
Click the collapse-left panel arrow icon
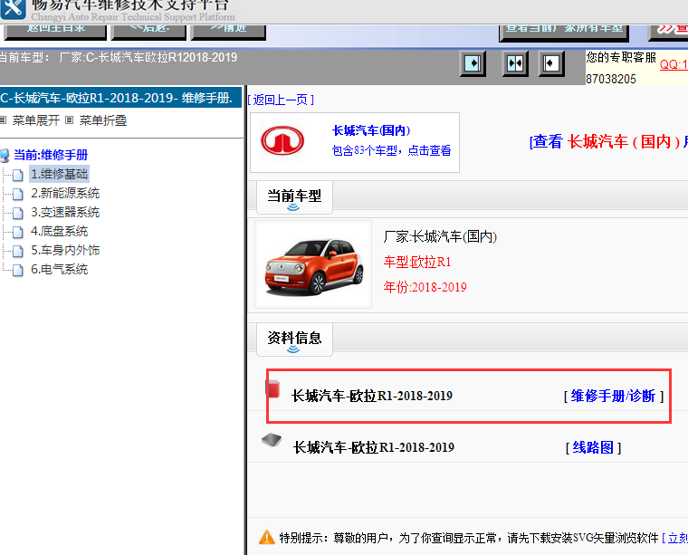pyautogui.click(x=551, y=63)
